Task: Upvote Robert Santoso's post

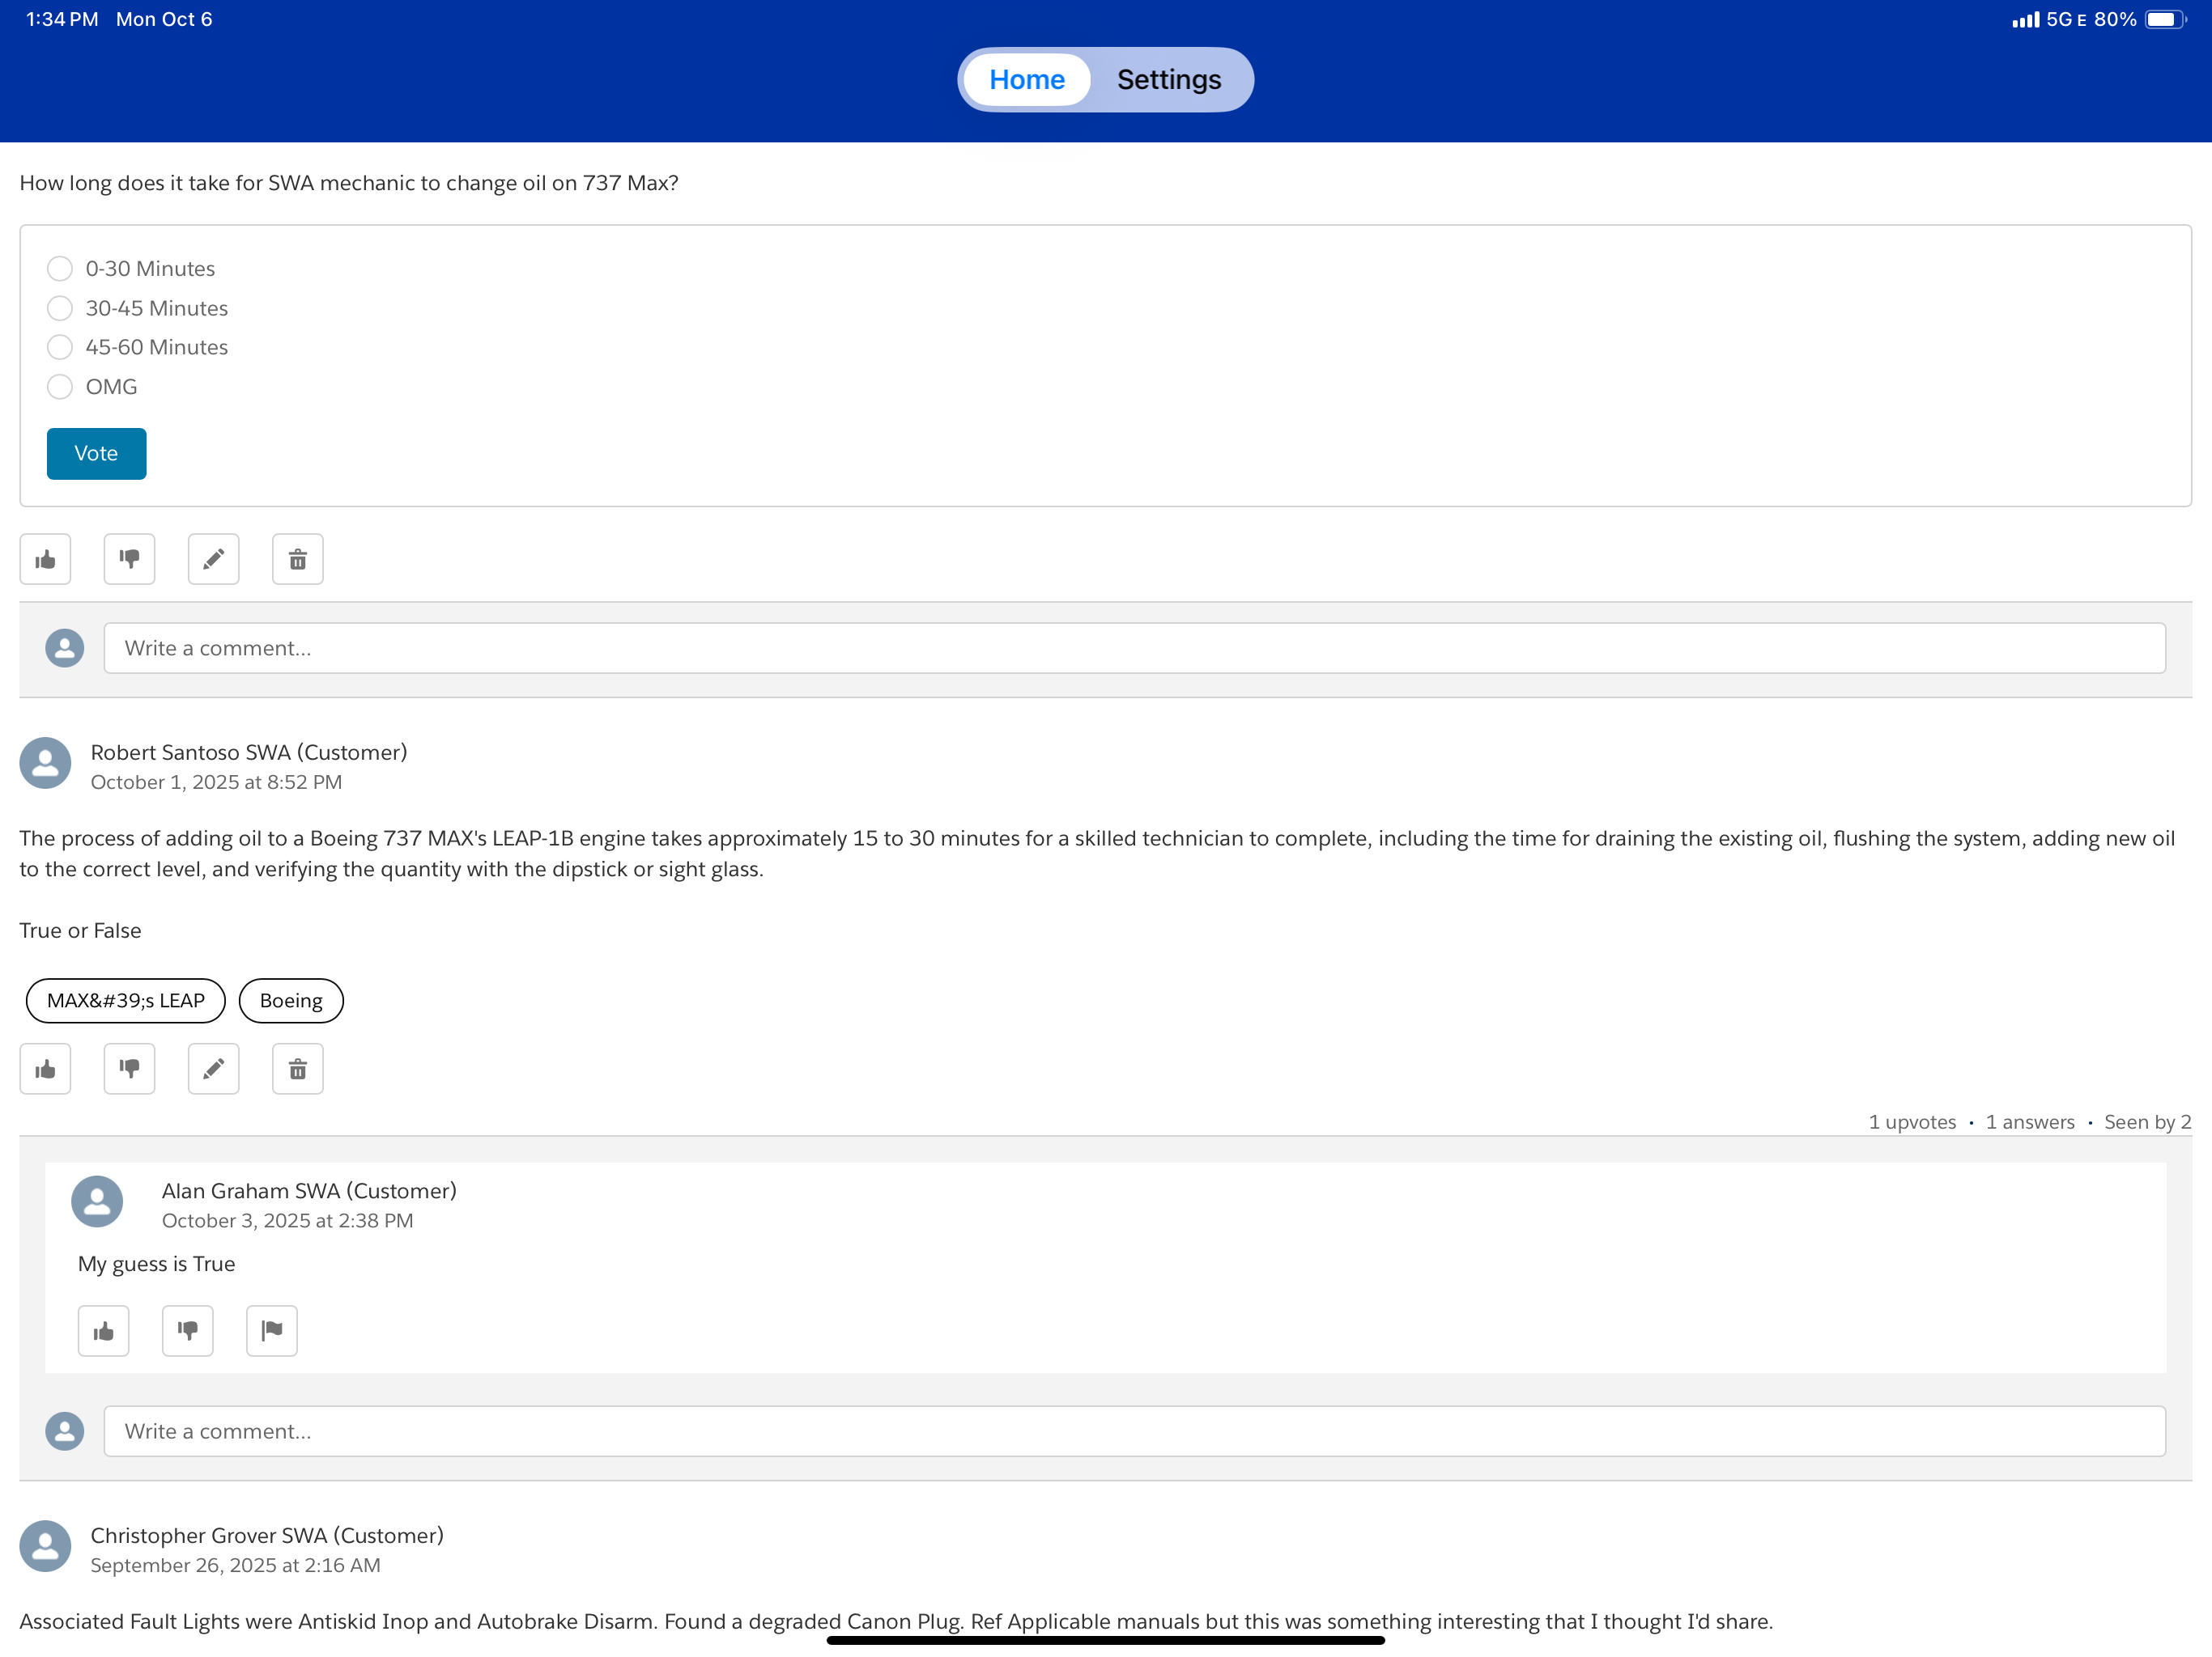Action: 45,1070
